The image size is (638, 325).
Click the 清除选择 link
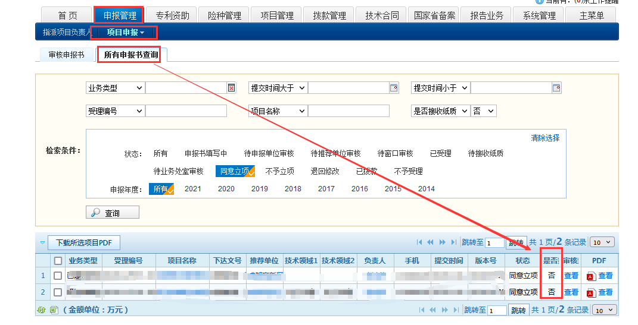click(545, 138)
